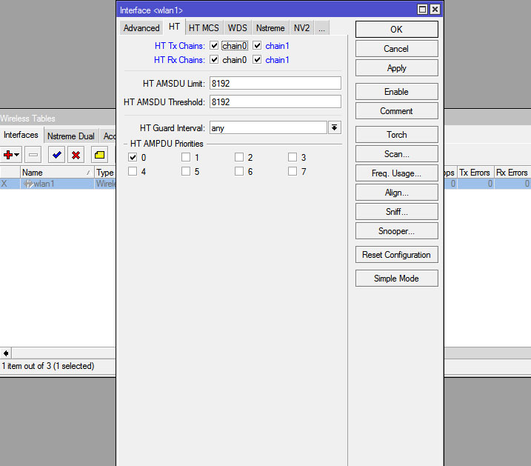
Task: Disable interface with the red X icon
Action: 76,155
